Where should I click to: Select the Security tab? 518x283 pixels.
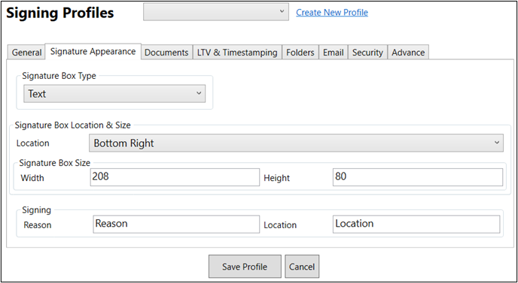[367, 53]
